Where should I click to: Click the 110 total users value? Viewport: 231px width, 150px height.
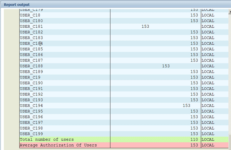pos(194,139)
